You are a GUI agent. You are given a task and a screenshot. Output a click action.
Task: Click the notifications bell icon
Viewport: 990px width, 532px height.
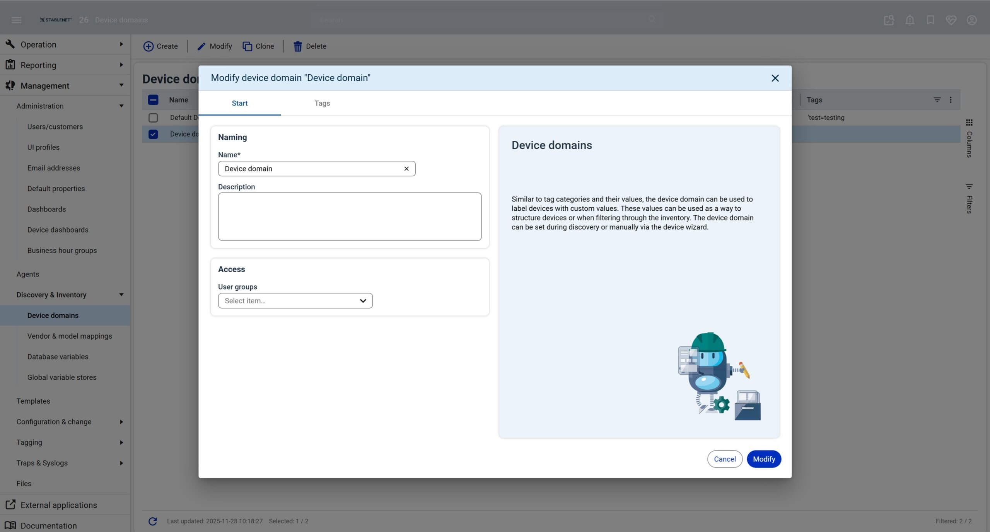910,20
